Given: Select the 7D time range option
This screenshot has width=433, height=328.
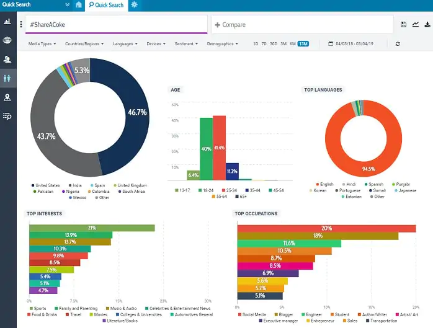Looking at the screenshot, I should [264, 44].
